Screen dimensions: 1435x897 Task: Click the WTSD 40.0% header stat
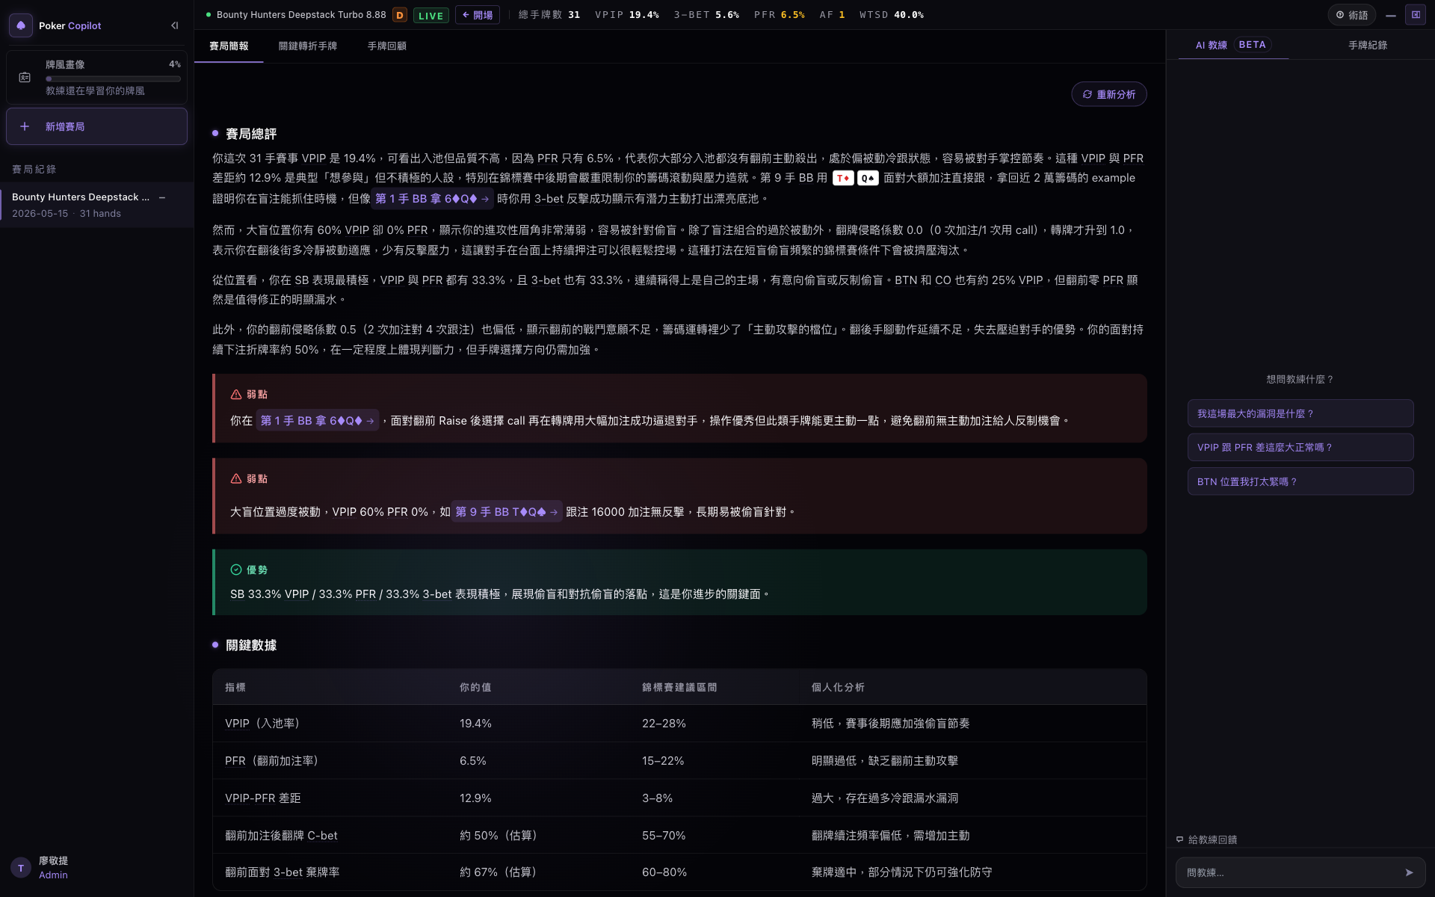(x=892, y=14)
